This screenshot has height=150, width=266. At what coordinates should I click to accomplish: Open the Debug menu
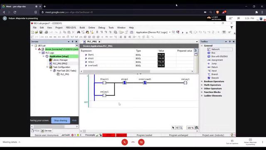pos(101,27)
